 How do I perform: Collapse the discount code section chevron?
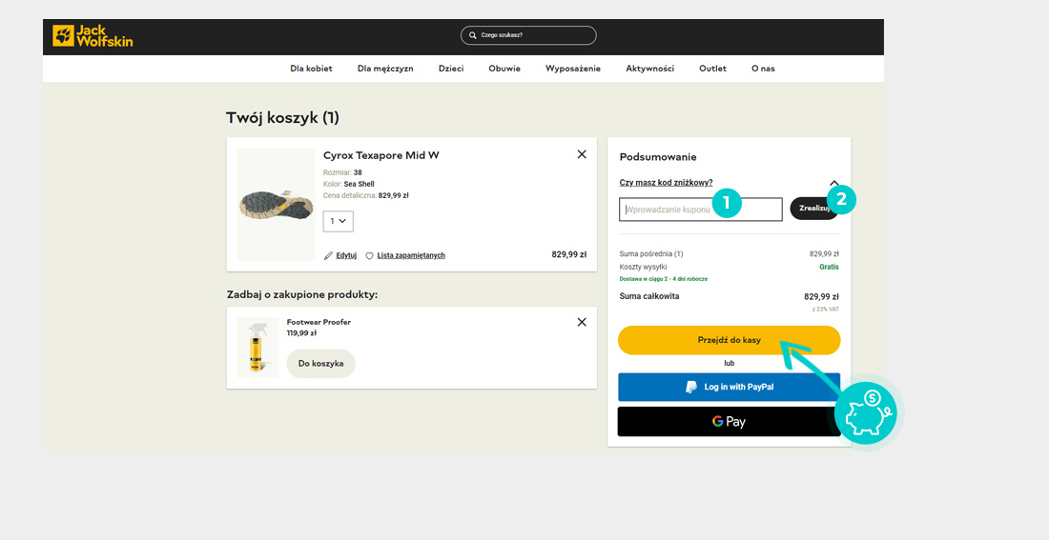pos(833,183)
